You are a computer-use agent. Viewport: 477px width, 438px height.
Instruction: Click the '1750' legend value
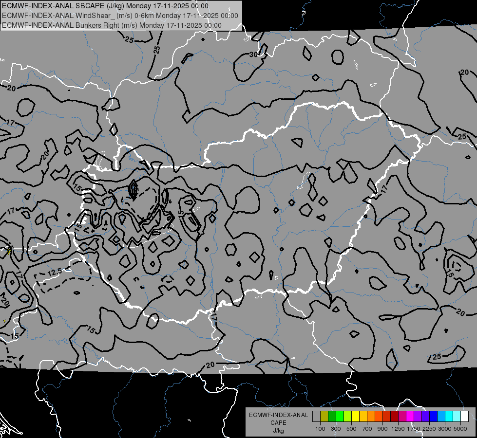coord(414,429)
